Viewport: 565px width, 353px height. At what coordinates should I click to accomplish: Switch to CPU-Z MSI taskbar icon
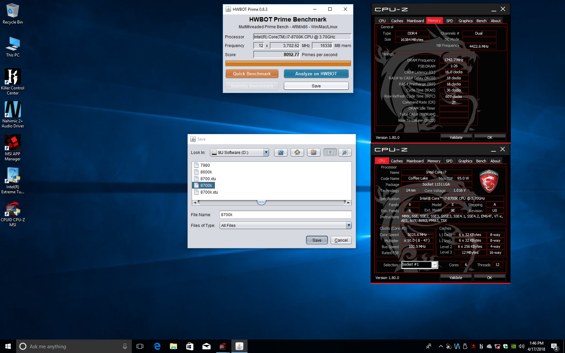223,346
